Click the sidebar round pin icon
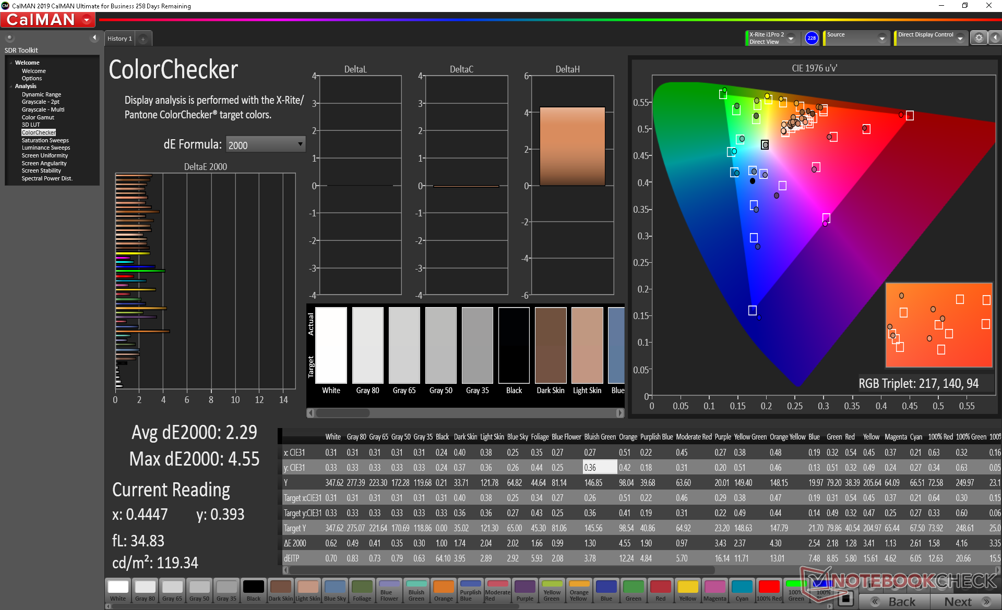 9,38
